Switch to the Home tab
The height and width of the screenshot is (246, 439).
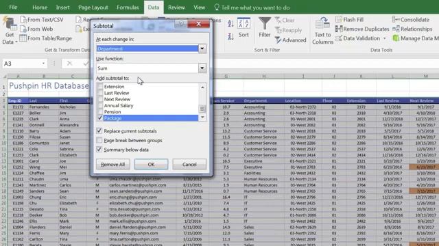[40, 8]
